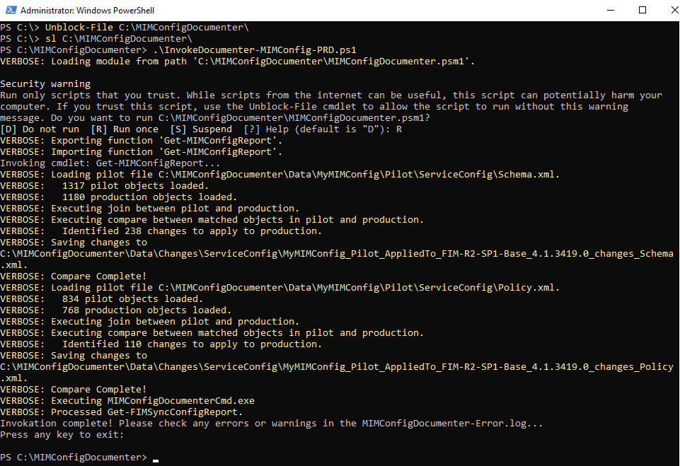Viewport: 680px width, 466px height.
Task: Click the final 'PS C:\MIMConfigDocumenter>' prompt
Action: [74, 458]
